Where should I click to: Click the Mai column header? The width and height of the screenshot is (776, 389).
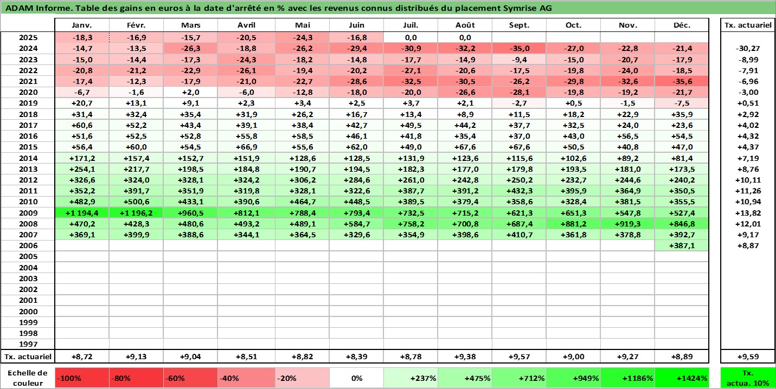coord(302,25)
